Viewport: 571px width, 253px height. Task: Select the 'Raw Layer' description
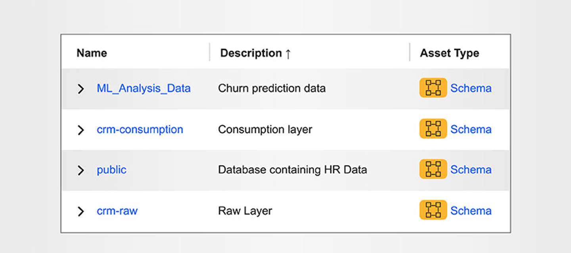pyautogui.click(x=245, y=211)
